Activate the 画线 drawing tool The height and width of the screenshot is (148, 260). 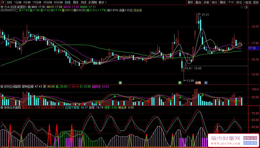(x=223, y=3)
